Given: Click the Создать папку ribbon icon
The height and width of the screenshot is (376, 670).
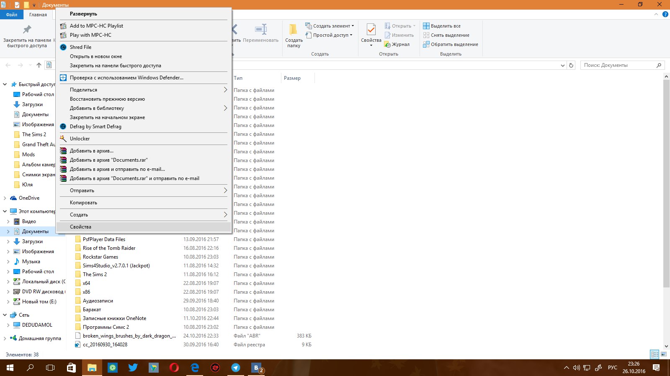Looking at the screenshot, I should [x=294, y=36].
